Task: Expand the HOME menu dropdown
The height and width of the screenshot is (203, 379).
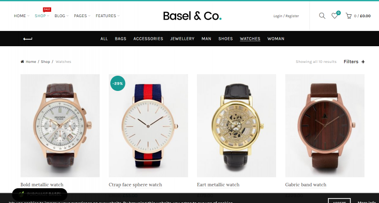Action: click(22, 16)
